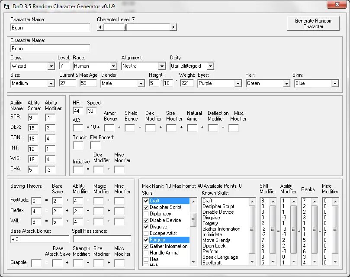Open the Deity dropdown showing Garl Glittergold

click(x=210, y=66)
